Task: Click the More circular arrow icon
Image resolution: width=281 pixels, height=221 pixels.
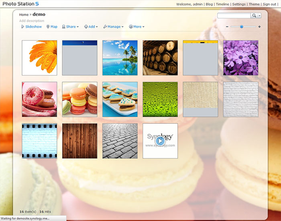Action: [131, 27]
